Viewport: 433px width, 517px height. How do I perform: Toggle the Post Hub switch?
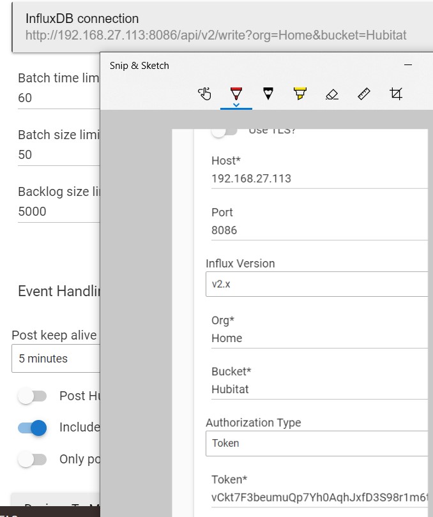tap(32, 396)
